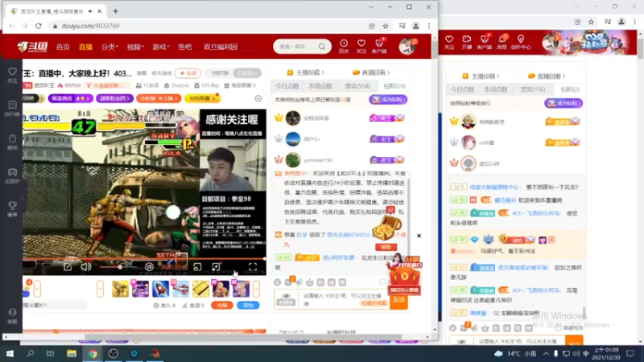
Task: Open 排行榜 ranking icon in left sidebar
Action: click(x=12, y=109)
